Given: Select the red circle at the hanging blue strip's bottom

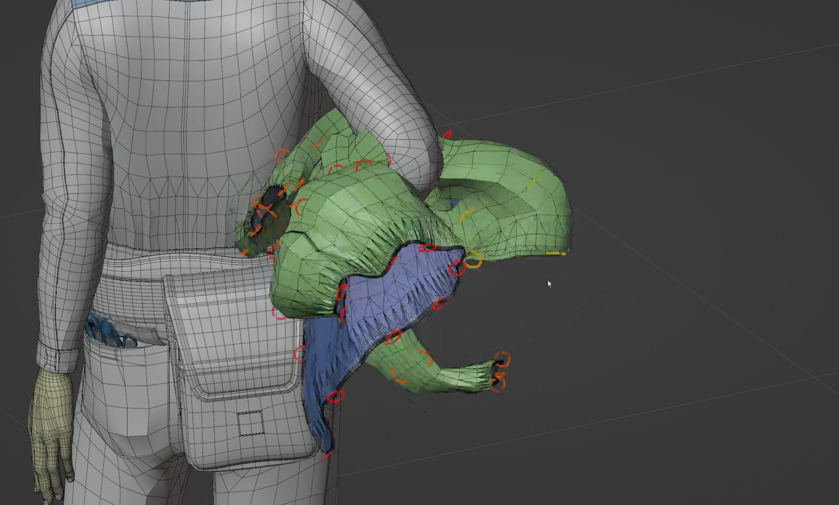Looking at the screenshot, I should [x=336, y=397].
